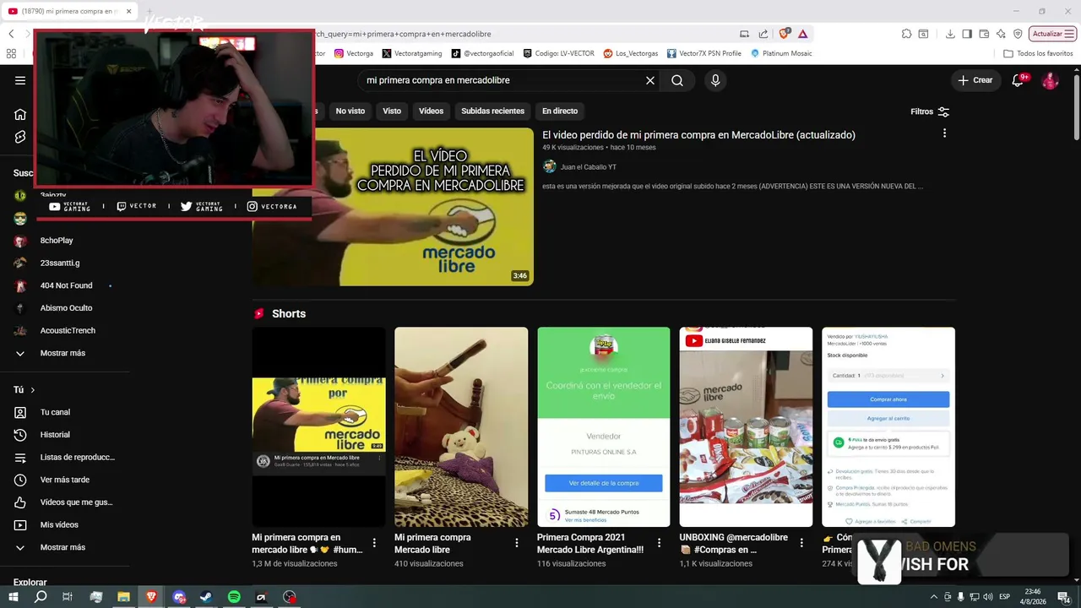Open the UNBOXING @mercadolibre short title
This screenshot has height=608, width=1081.
coord(733,543)
